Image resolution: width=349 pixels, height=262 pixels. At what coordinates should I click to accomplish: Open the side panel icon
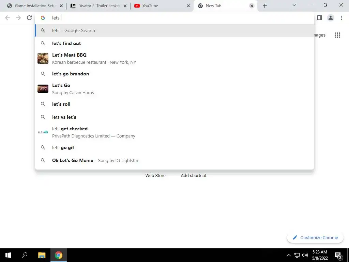(320, 18)
